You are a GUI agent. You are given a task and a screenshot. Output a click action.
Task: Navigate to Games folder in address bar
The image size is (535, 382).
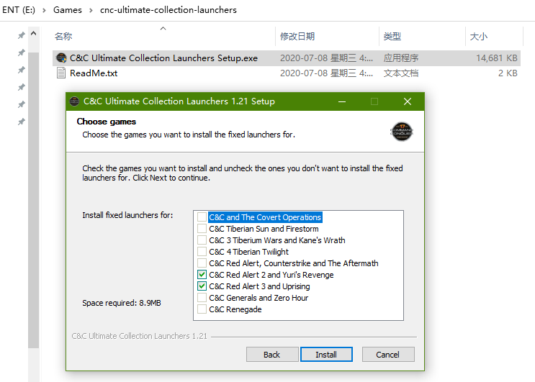click(68, 10)
